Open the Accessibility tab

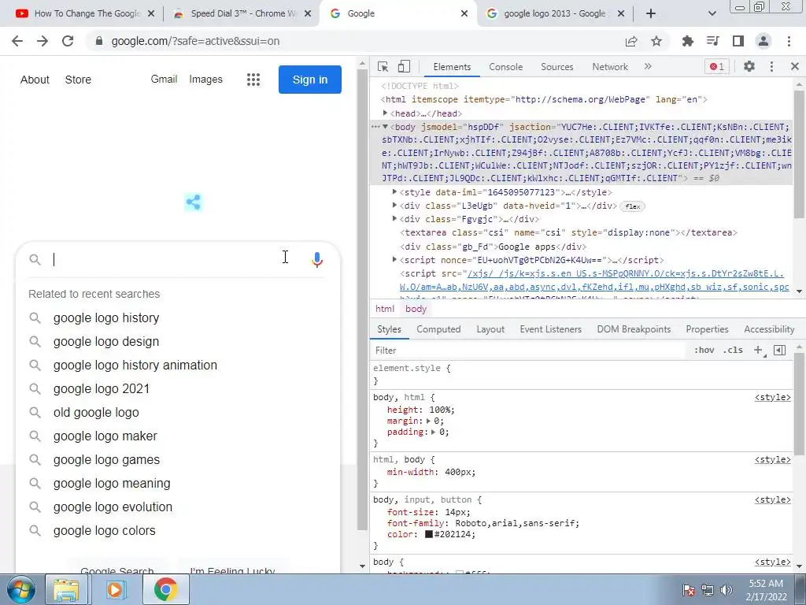click(x=769, y=329)
